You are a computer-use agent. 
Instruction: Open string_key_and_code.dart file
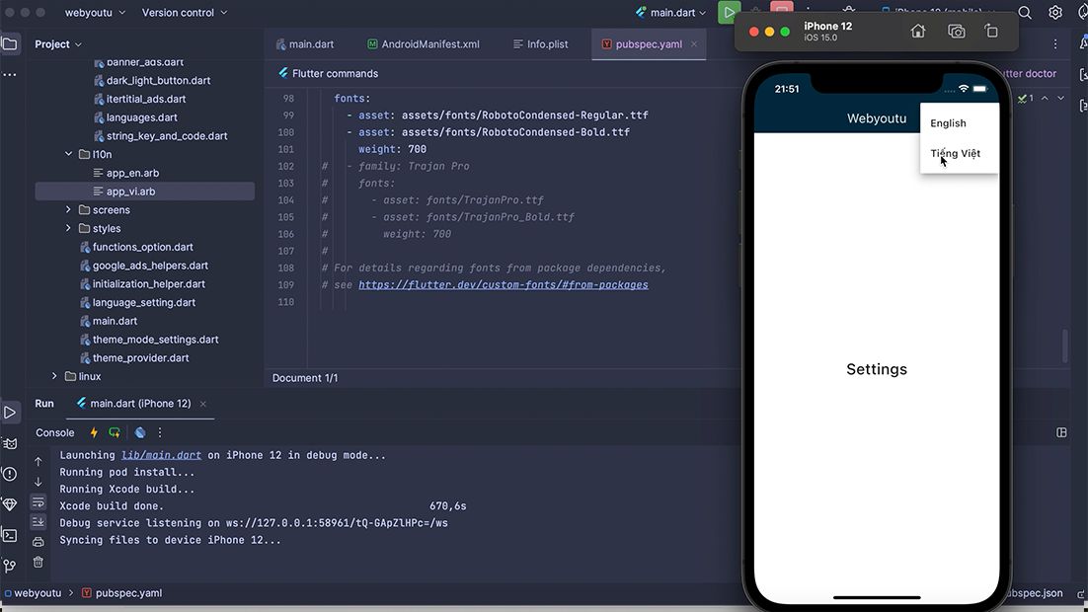[x=160, y=136]
